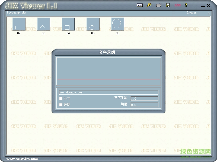Enable the 反向 checkbox
Viewport: 217px width, 162px height.
60,98
